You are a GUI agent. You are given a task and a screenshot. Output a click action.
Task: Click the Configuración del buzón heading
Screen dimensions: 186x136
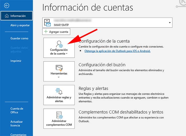coord(102,65)
